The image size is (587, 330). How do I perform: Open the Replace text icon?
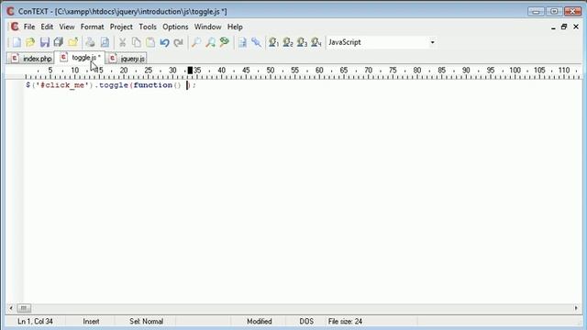[x=224, y=42]
